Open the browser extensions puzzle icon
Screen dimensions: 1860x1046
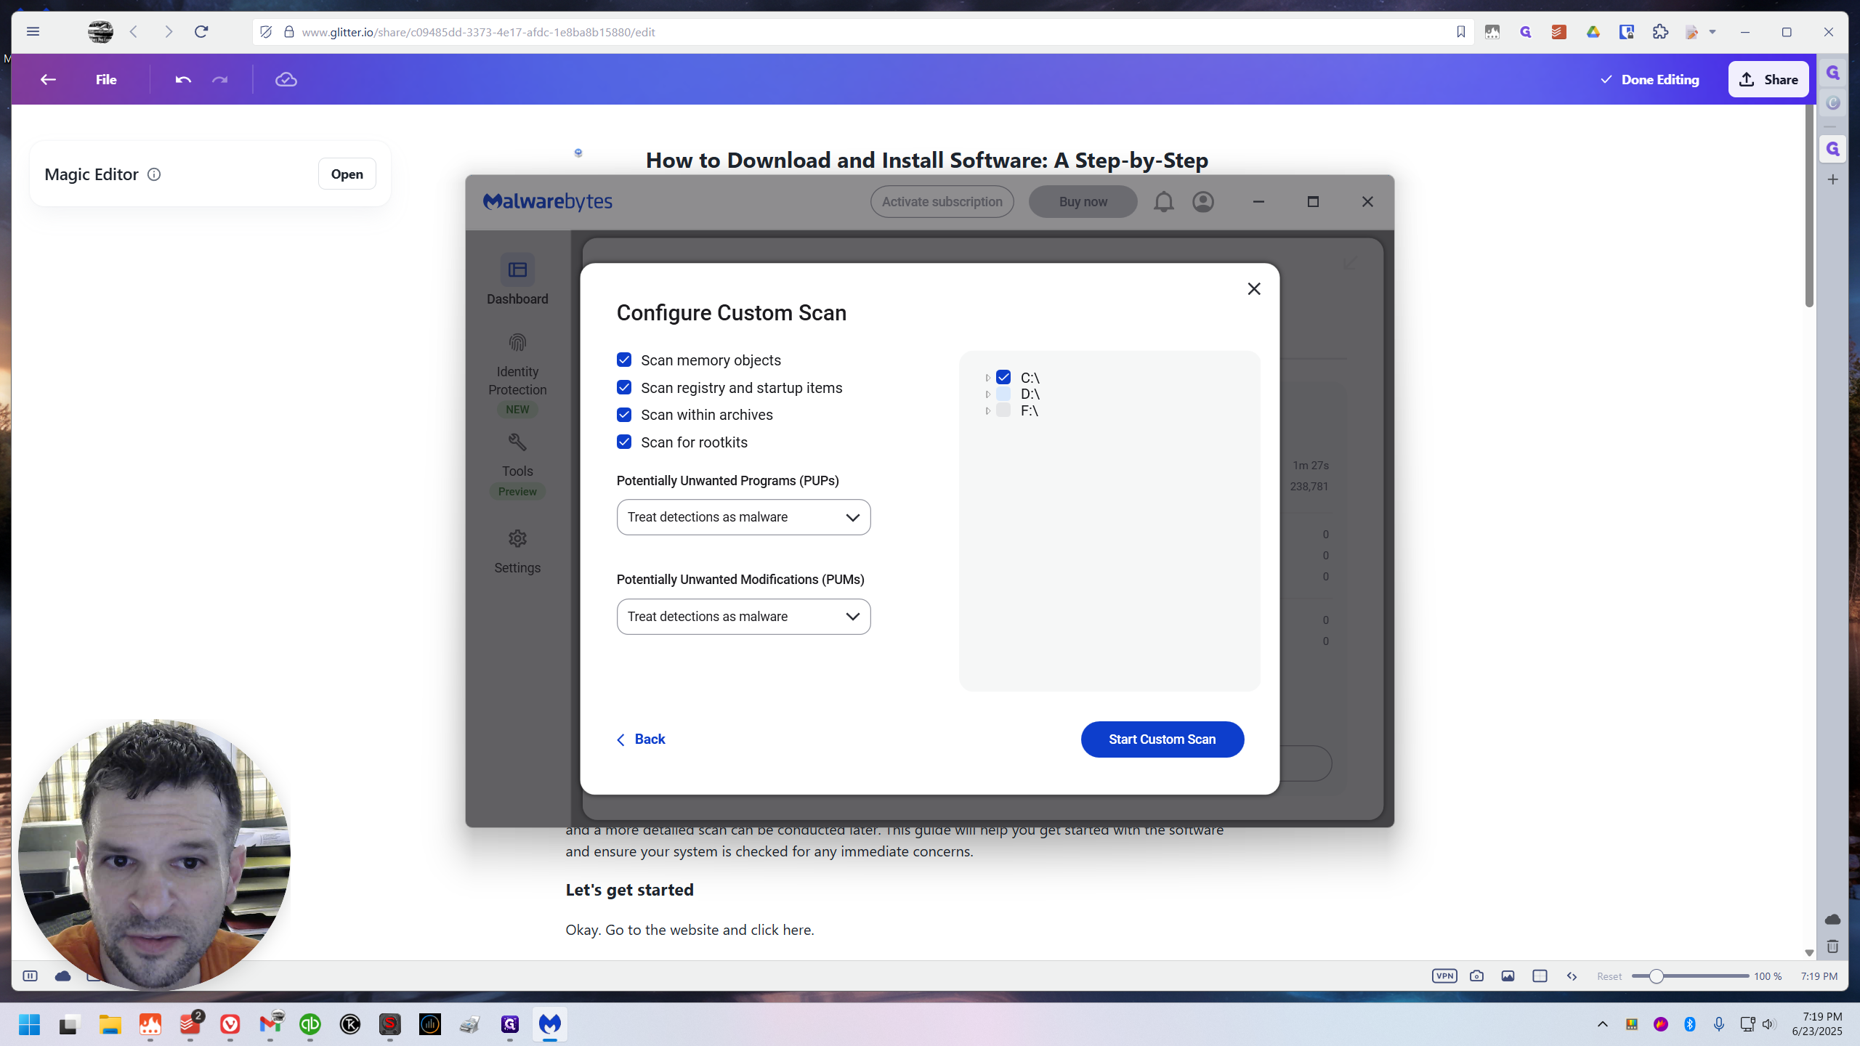1660,31
